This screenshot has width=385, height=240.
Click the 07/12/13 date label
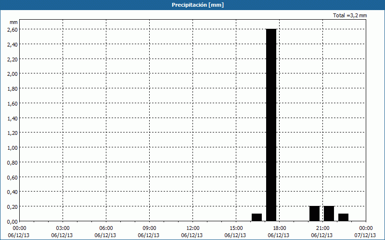pos(365,235)
